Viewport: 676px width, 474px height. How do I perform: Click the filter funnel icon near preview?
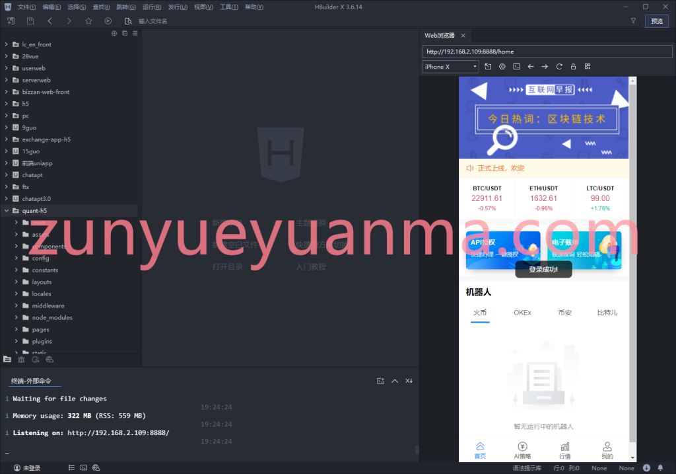coord(633,20)
